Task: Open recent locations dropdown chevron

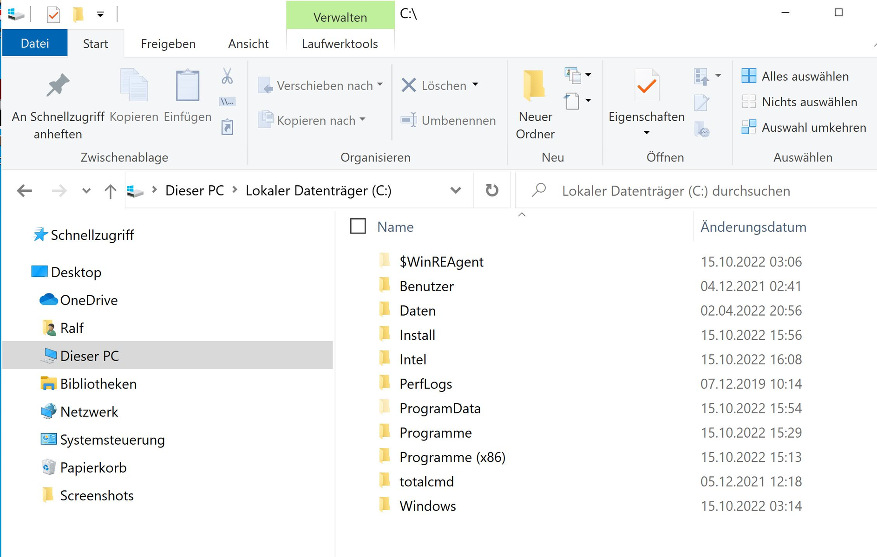Action: point(86,191)
